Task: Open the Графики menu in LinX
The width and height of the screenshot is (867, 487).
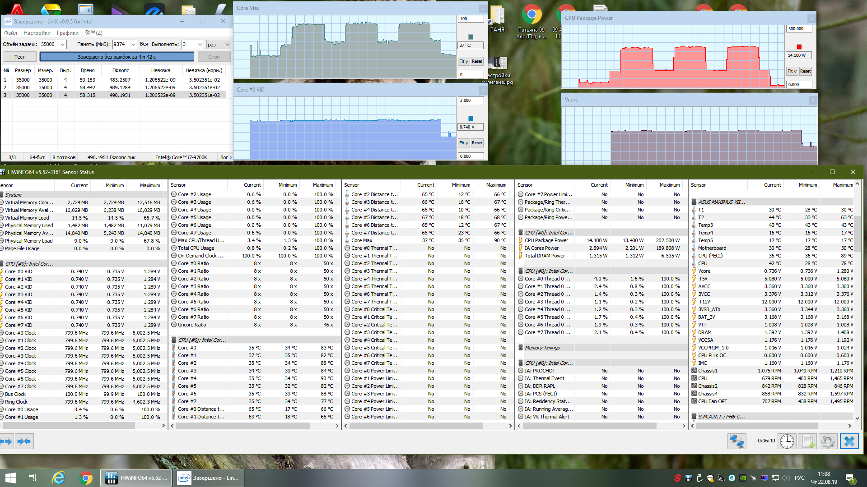Action: point(68,33)
